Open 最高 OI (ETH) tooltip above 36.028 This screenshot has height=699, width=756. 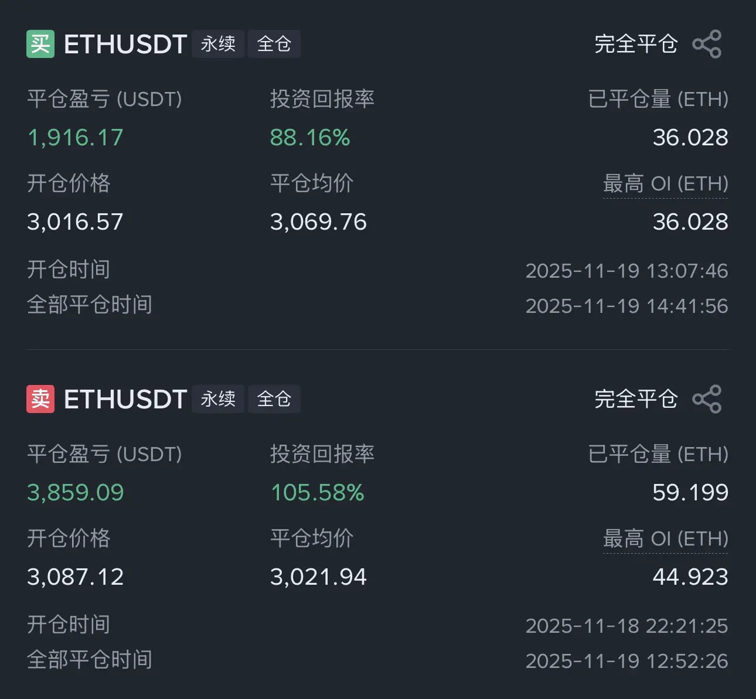(665, 184)
